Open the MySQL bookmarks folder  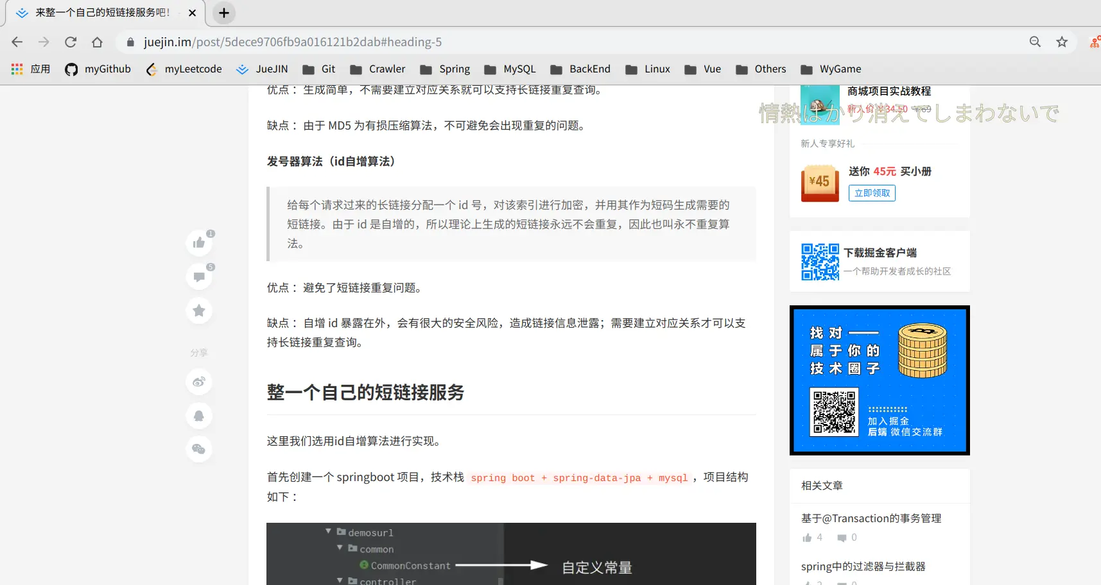510,69
